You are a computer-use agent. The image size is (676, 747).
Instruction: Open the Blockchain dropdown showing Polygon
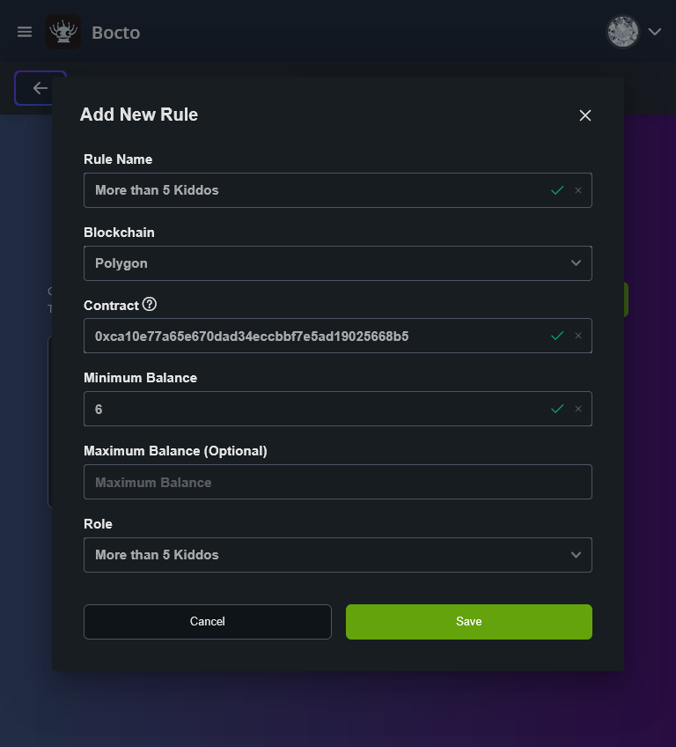coord(337,263)
